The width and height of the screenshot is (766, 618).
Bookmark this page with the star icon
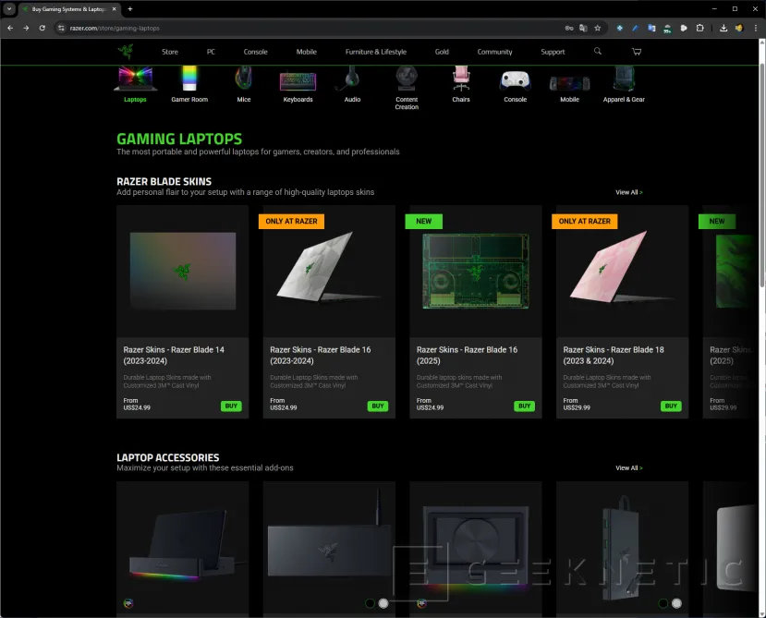(x=598, y=29)
